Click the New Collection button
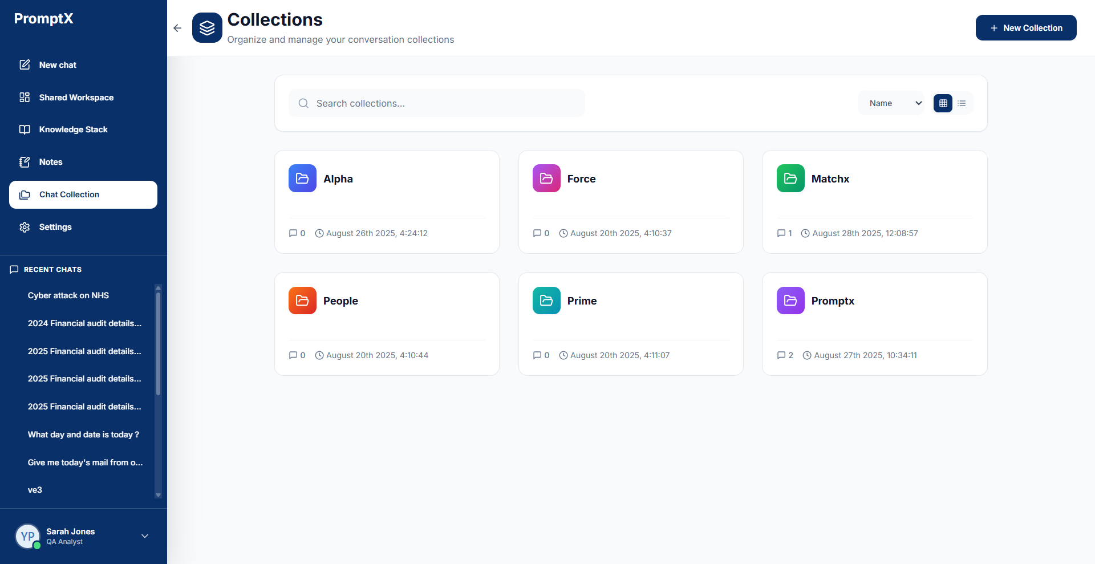 (x=1025, y=27)
